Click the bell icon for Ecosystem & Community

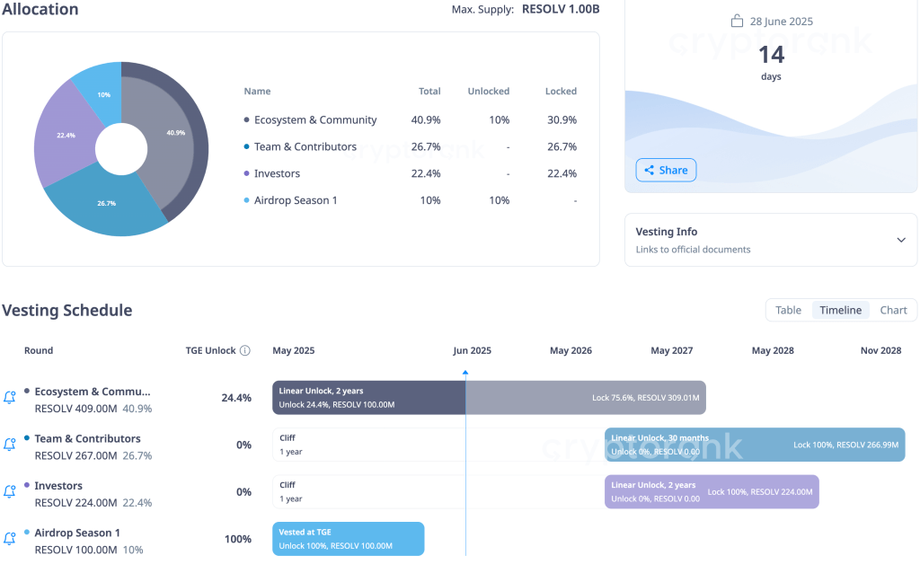(x=9, y=396)
